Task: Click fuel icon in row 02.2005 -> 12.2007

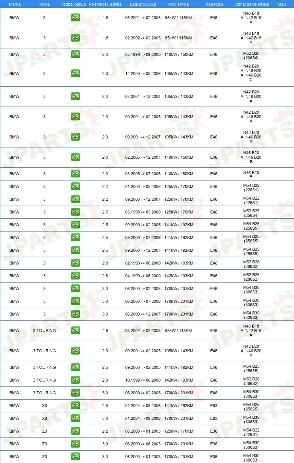Action: tap(76, 157)
